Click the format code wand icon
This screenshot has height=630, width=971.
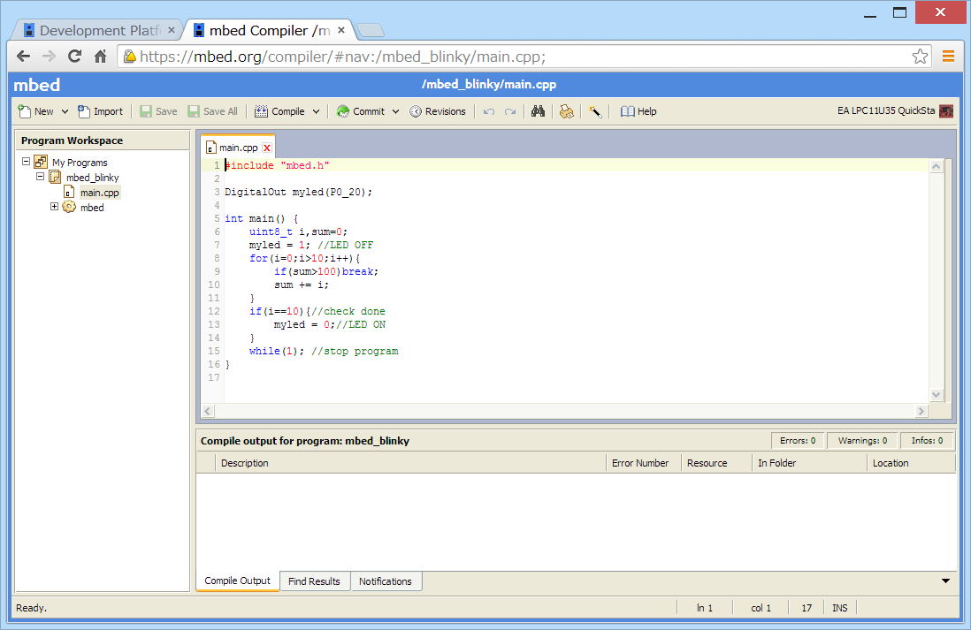[595, 111]
